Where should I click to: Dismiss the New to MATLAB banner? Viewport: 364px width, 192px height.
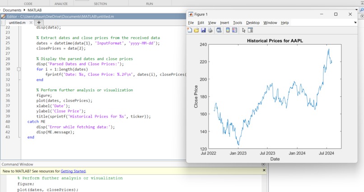click(x=264, y=170)
